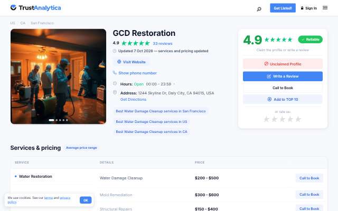Click the Average price range link
Screen dimensions: 338x211
[x=81, y=148]
